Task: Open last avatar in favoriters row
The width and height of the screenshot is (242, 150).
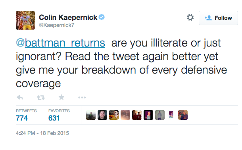Action: click(183, 115)
